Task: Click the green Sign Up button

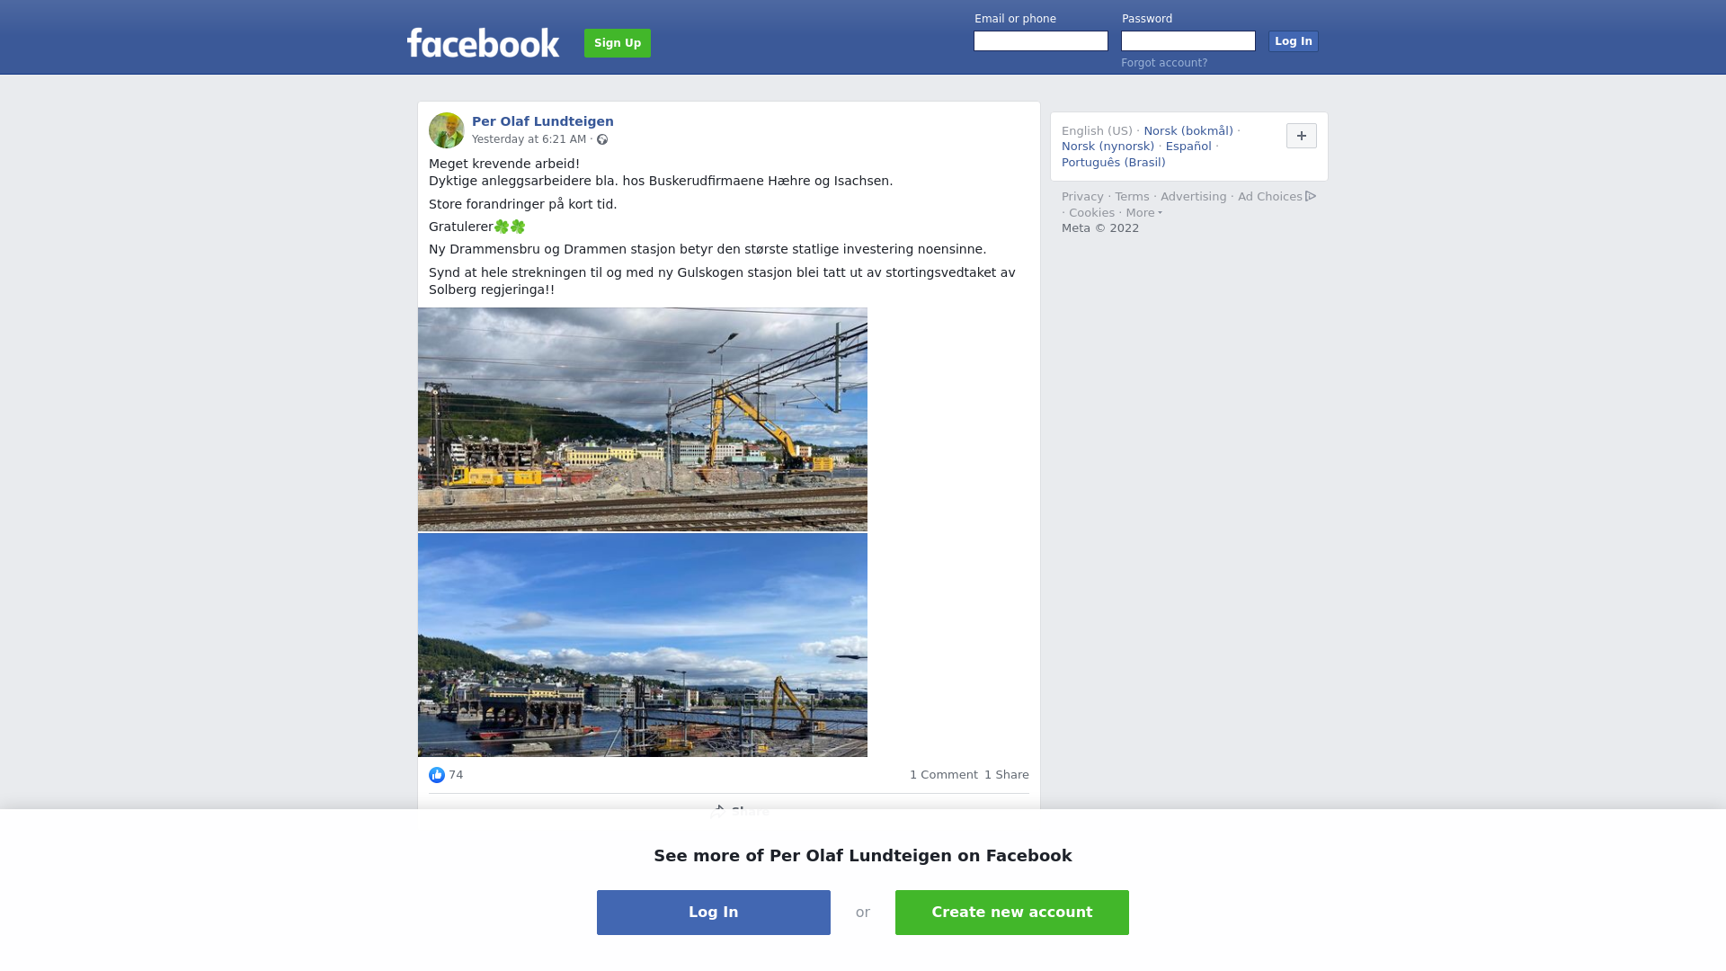Action: pyautogui.click(x=618, y=43)
